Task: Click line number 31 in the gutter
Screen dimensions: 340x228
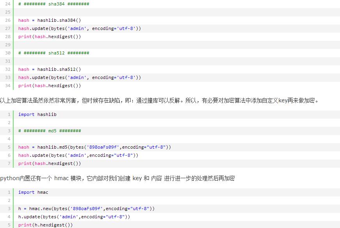Action: tap(7, 61)
